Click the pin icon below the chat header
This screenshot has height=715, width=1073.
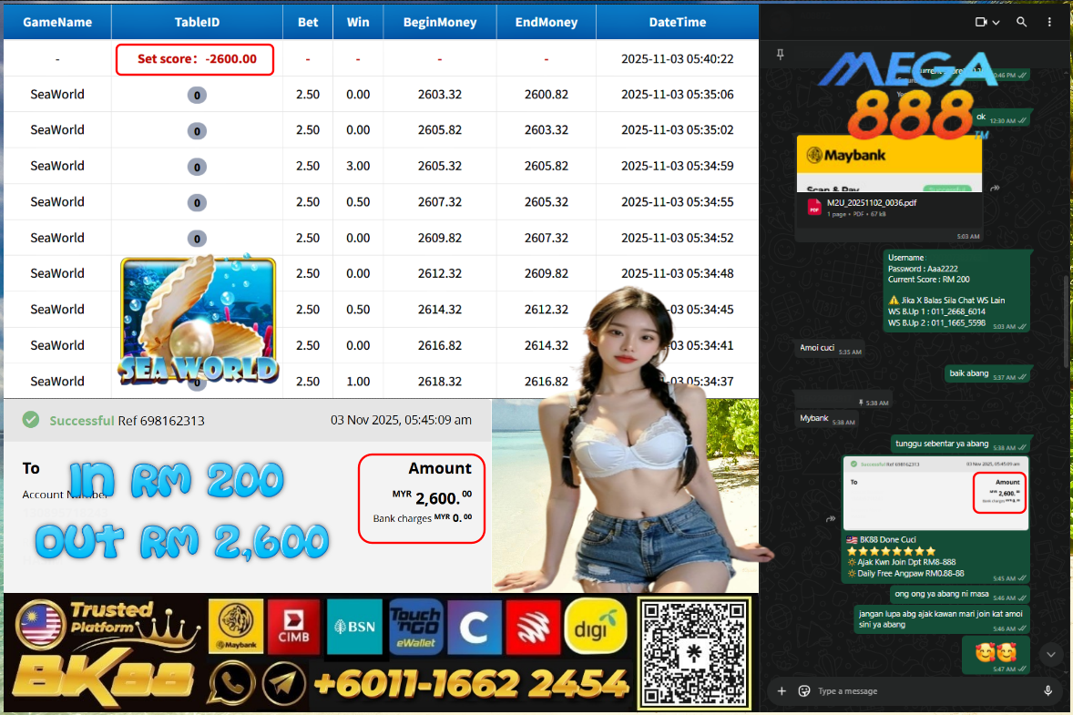click(780, 55)
